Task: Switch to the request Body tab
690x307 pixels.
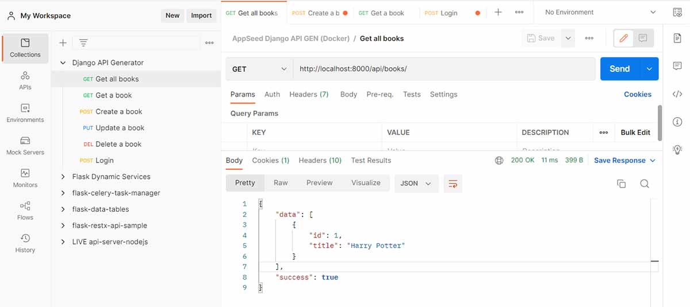Action: (348, 94)
